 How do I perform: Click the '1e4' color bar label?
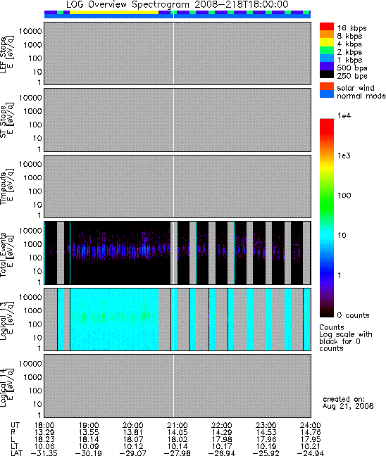pos(344,115)
